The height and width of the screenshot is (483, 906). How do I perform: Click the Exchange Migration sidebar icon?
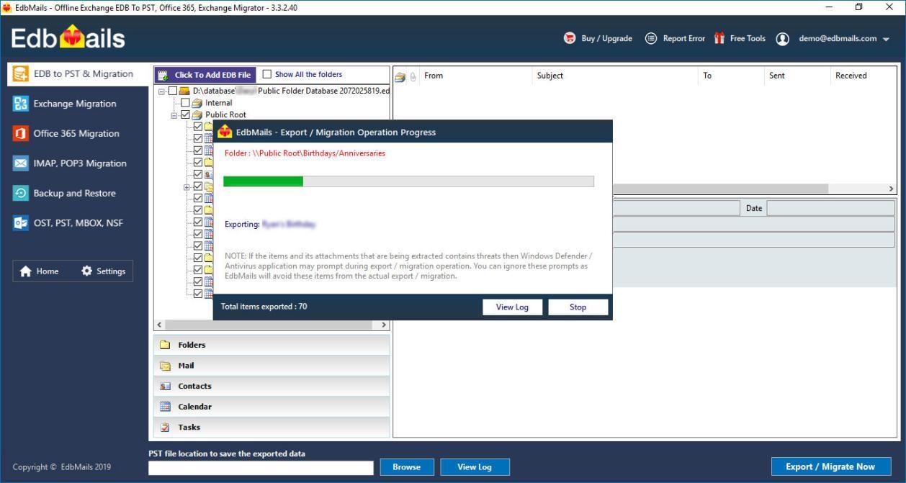pos(21,104)
